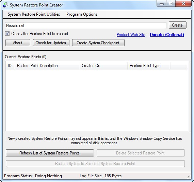Sort by Restore Point Description column
The image size is (194, 182).
[47, 66]
